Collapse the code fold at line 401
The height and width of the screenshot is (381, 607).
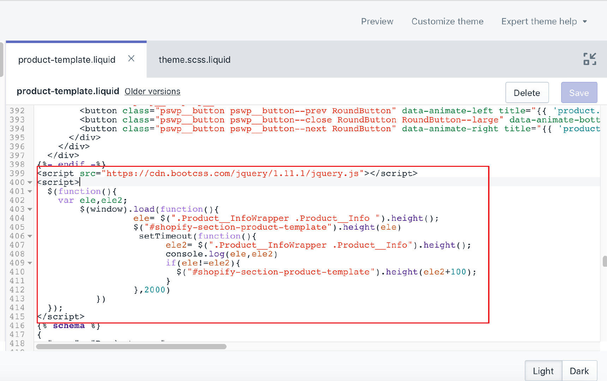tap(30, 191)
